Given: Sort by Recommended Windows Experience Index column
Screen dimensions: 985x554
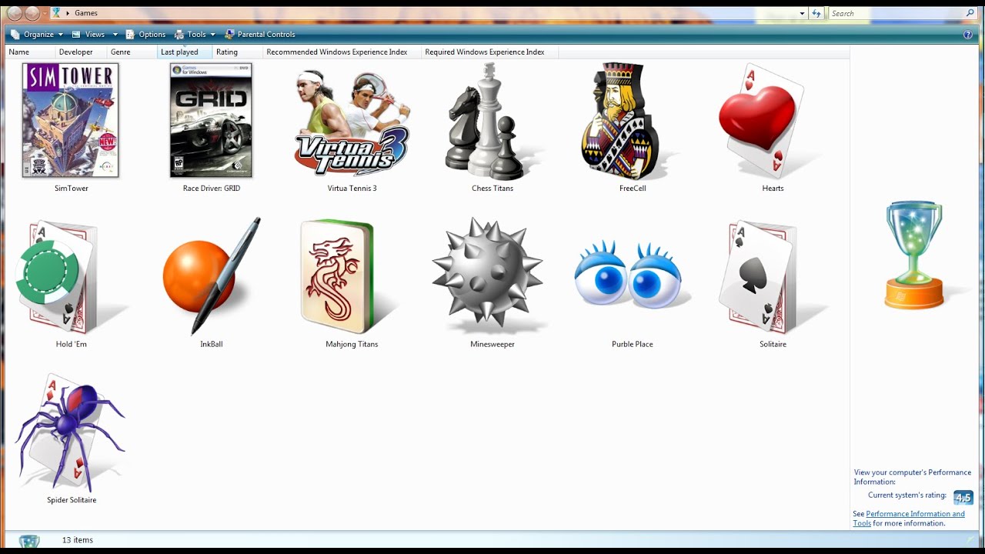Looking at the screenshot, I should (x=342, y=52).
